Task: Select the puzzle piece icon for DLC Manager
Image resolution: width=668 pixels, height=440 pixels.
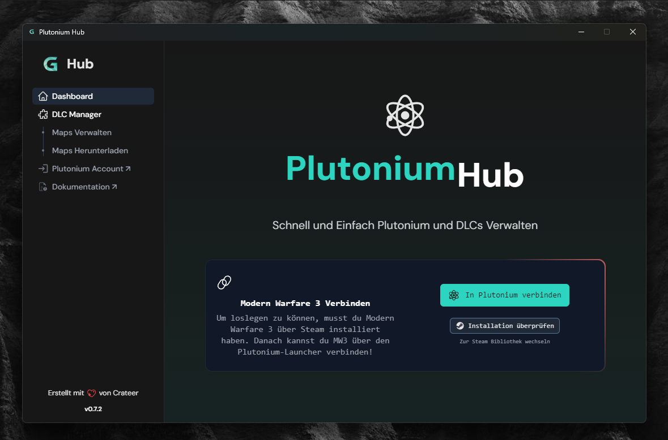Action: pos(42,114)
